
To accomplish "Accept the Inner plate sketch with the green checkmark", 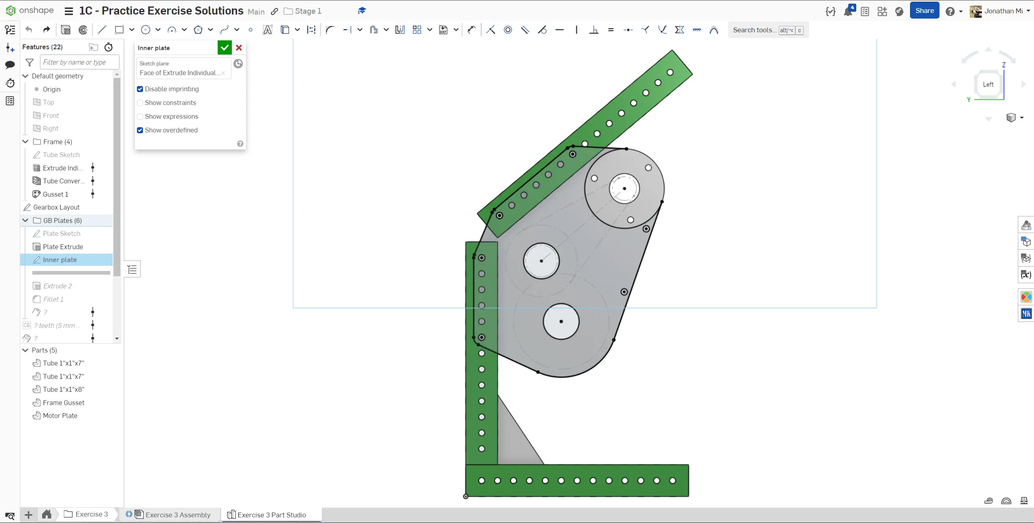I will [225, 48].
